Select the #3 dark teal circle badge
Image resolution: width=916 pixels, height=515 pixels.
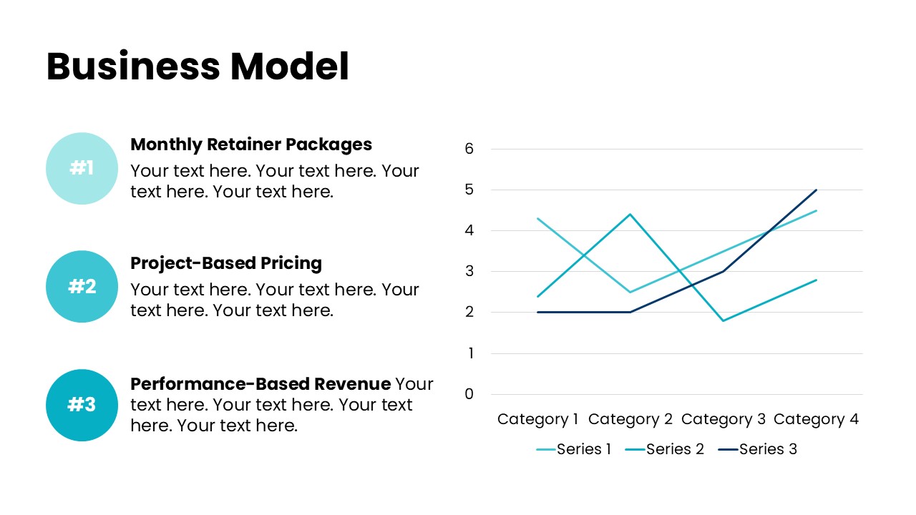pyautogui.click(x=82, y=405)
